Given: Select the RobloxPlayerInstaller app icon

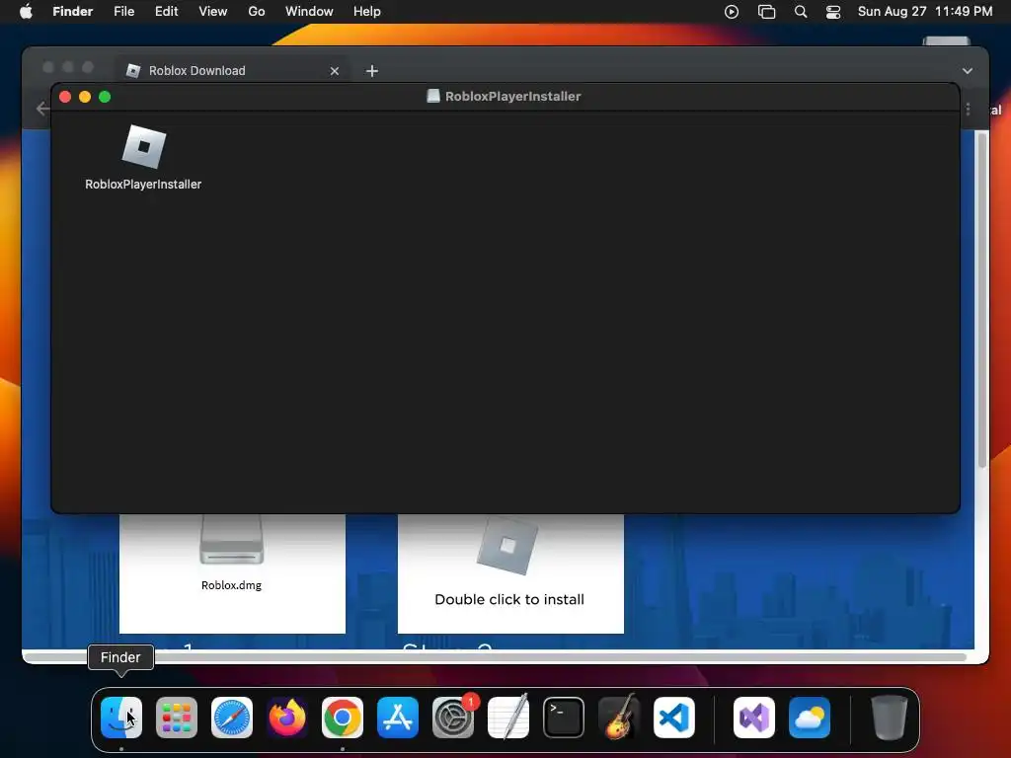Looking at the screenshot, I should click(144, 147).
